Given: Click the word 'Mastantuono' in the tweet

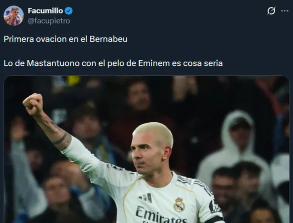Looking at the screenshot, I should click(x=53, y=63).
